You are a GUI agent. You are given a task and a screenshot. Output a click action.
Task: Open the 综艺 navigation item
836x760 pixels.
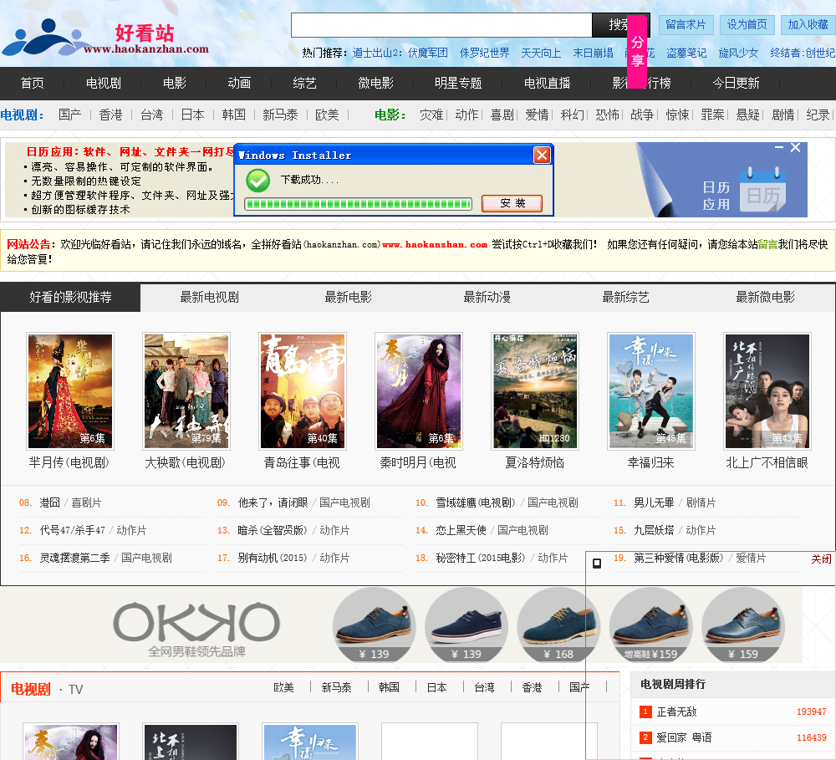pyautogui.click(x=304, y=84)
